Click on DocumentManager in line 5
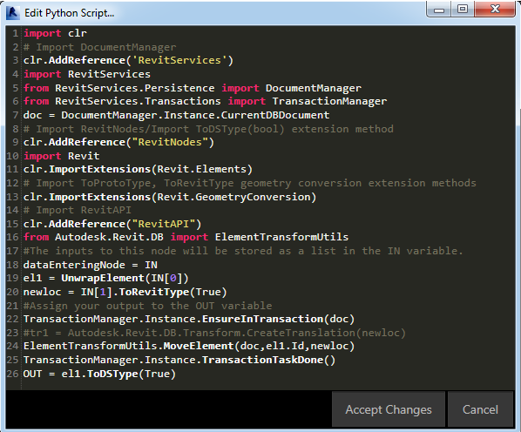The width and height of the screenshot is (521, 432). click(x=314, y=88)
